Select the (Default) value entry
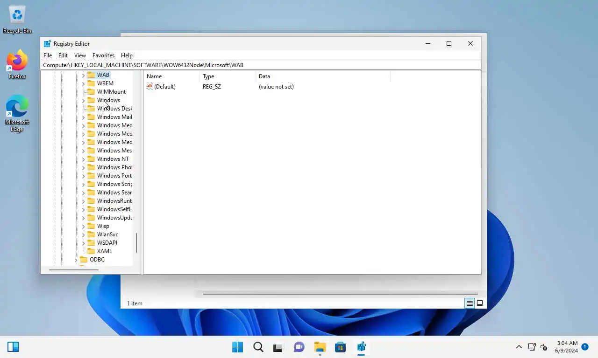This screenshot has height=358, width=598. pos(165,87)
